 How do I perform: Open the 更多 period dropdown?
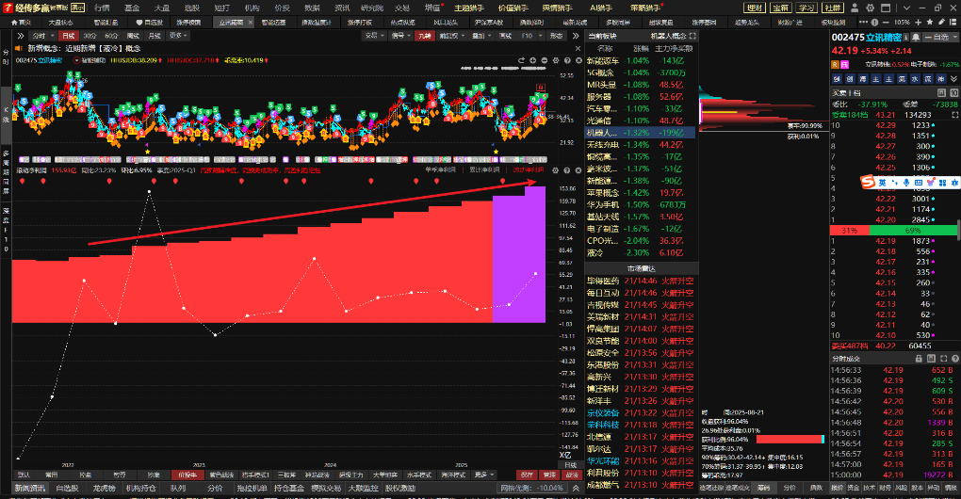click(178, 36)
